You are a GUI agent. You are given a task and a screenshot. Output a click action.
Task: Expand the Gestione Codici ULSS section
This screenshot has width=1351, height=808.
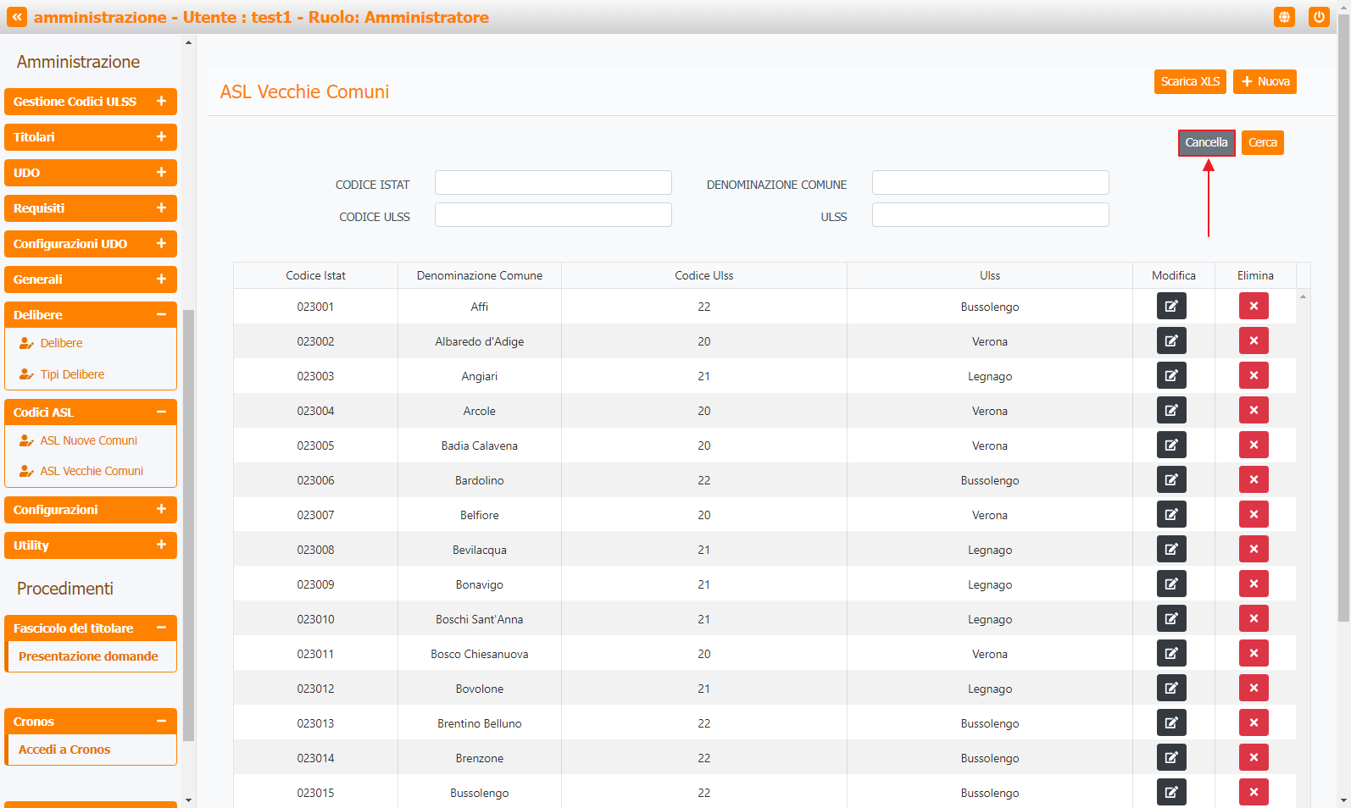(161, 102)
